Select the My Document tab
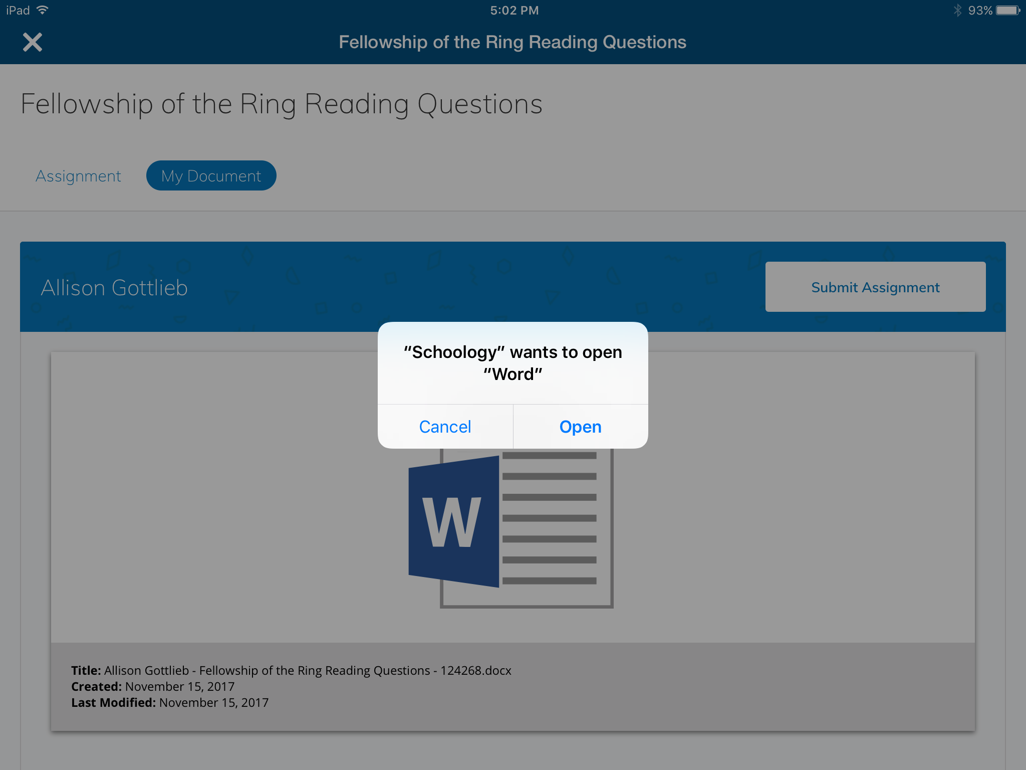This screenshot has width=1026, height=770. pos(211,176)
